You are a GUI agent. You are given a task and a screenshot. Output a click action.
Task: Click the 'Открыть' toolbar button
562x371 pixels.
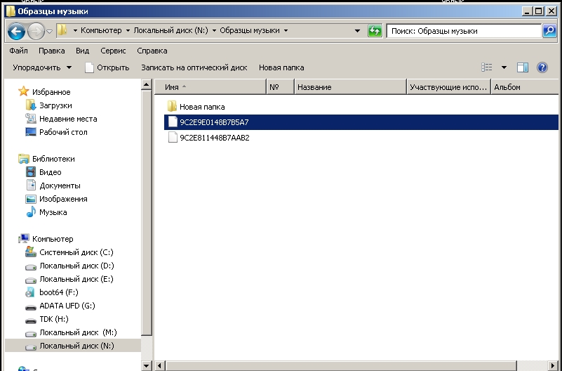click(107, 67)
